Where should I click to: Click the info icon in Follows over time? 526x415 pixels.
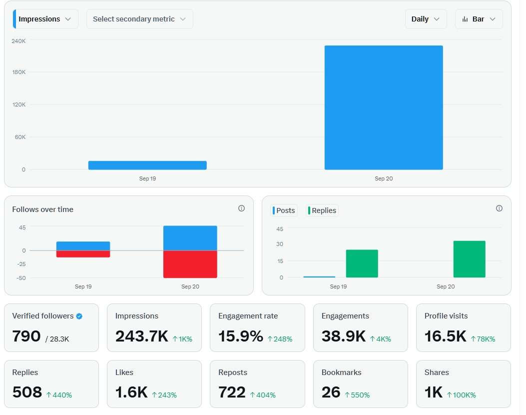tap(241, 208)
